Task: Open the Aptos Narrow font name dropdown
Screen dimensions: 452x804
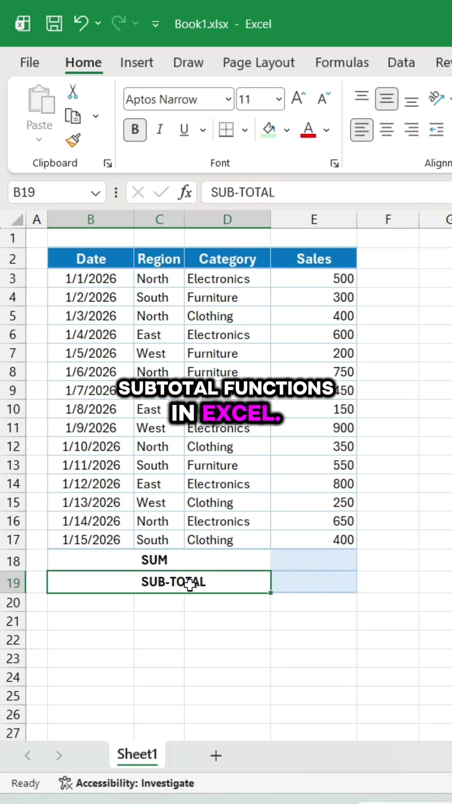Action: [x=228, y=99]
